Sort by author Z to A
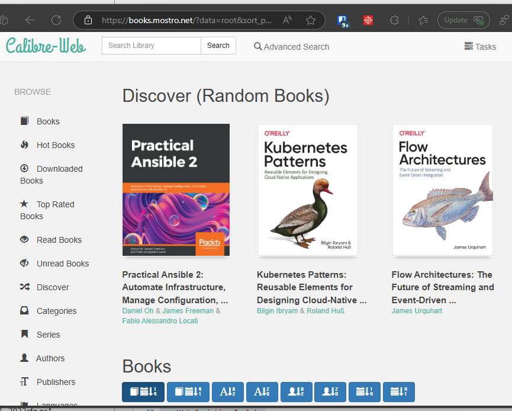 point(330,391)
